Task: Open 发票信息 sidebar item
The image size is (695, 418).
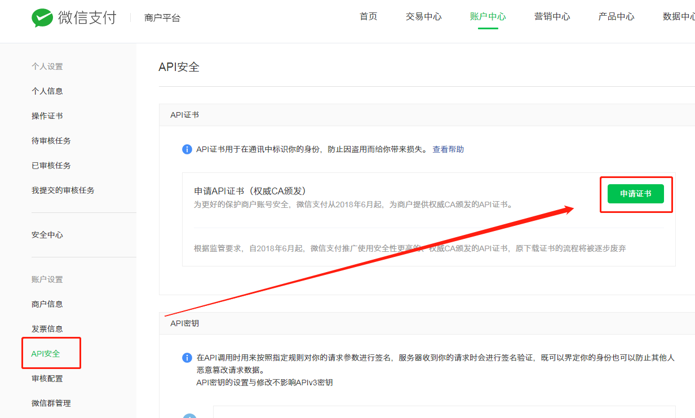Action: 47,329
